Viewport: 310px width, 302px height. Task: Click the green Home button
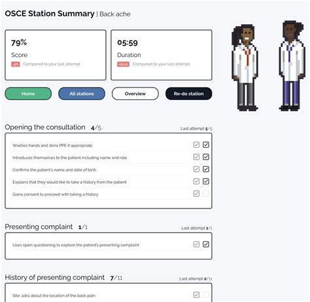pos(28,93)
